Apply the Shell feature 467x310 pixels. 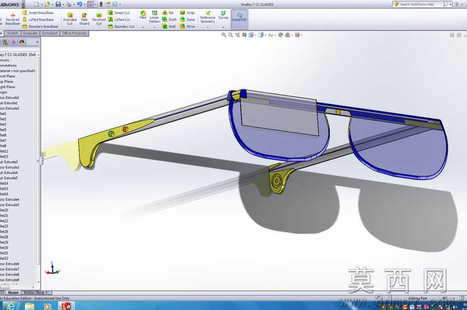point(169,27)
